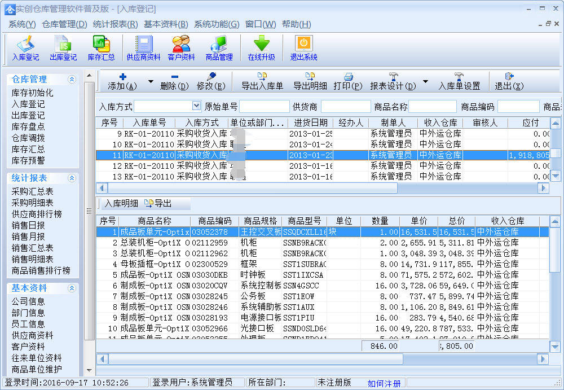This screenshot has width=564, height=390.
Task: Open 商品单位维护 in the sidebar
Action: [37, 369]
